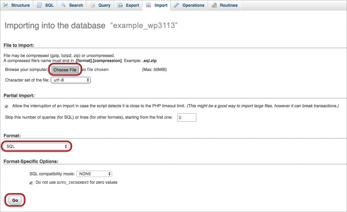Screen dimensions: 347x212
Task: Click the Routines gear icon
Action: pos(214,5)
